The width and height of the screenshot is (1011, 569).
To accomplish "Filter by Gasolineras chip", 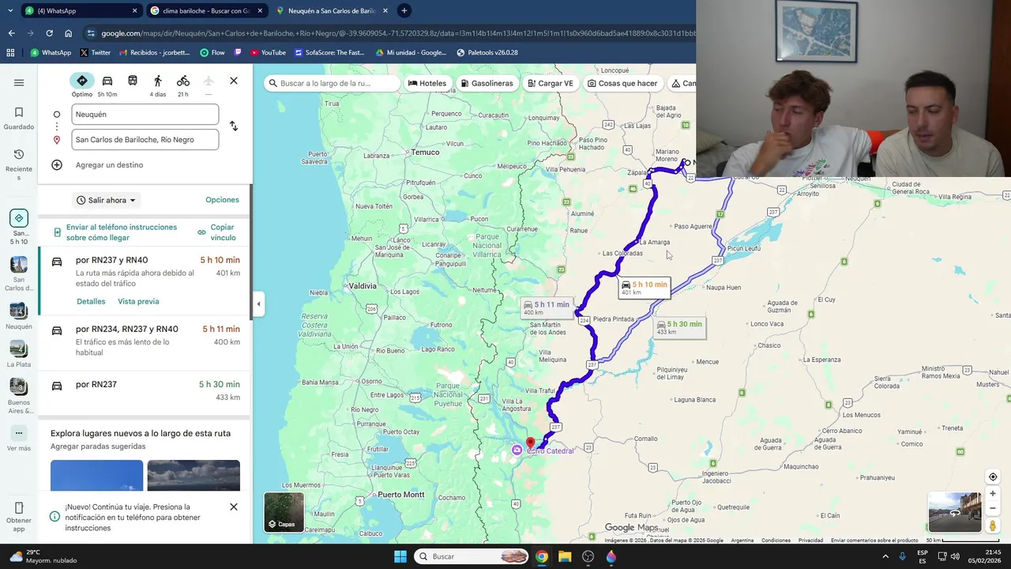I will (486, 83).
